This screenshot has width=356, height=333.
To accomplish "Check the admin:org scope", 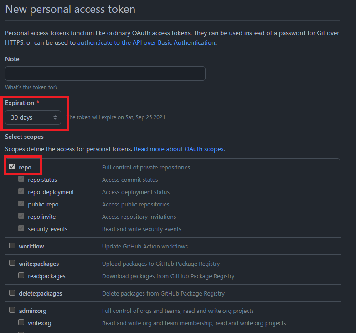I will coord(12,310).
